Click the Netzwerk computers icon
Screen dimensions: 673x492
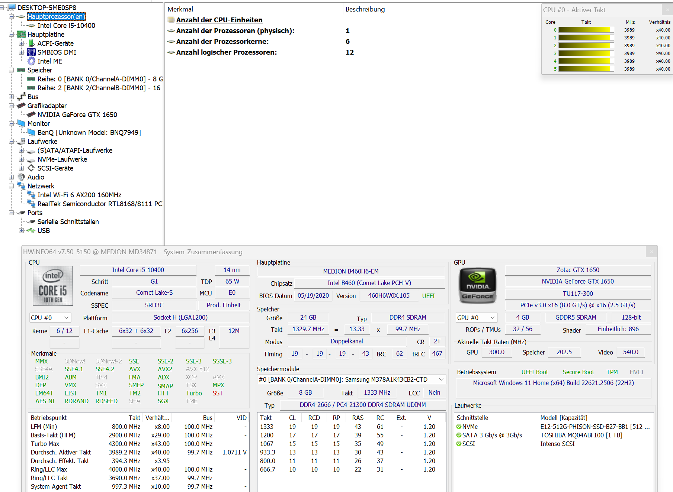tap(22, 185)
